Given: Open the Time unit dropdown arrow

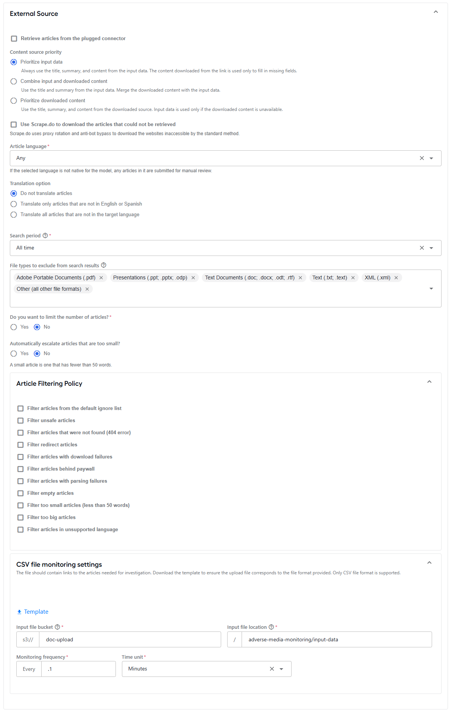Looking at the screenshot, I should pos(281,669).
